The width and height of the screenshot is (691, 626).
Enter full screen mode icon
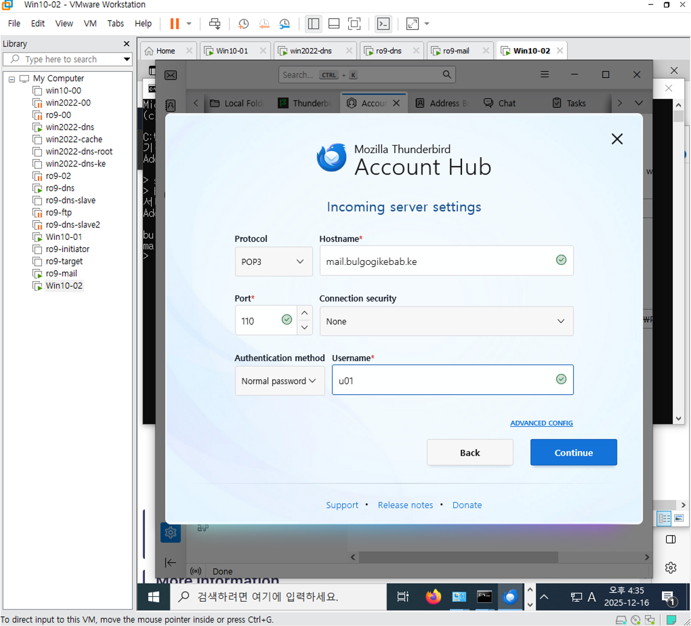coord(354,24)
